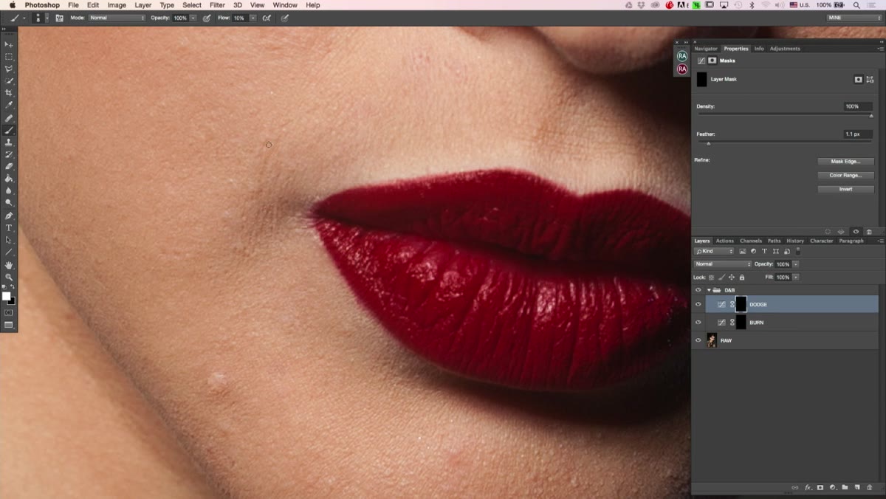Open brush preset picker arrow

pyautogui.click(x=47, y=18)
